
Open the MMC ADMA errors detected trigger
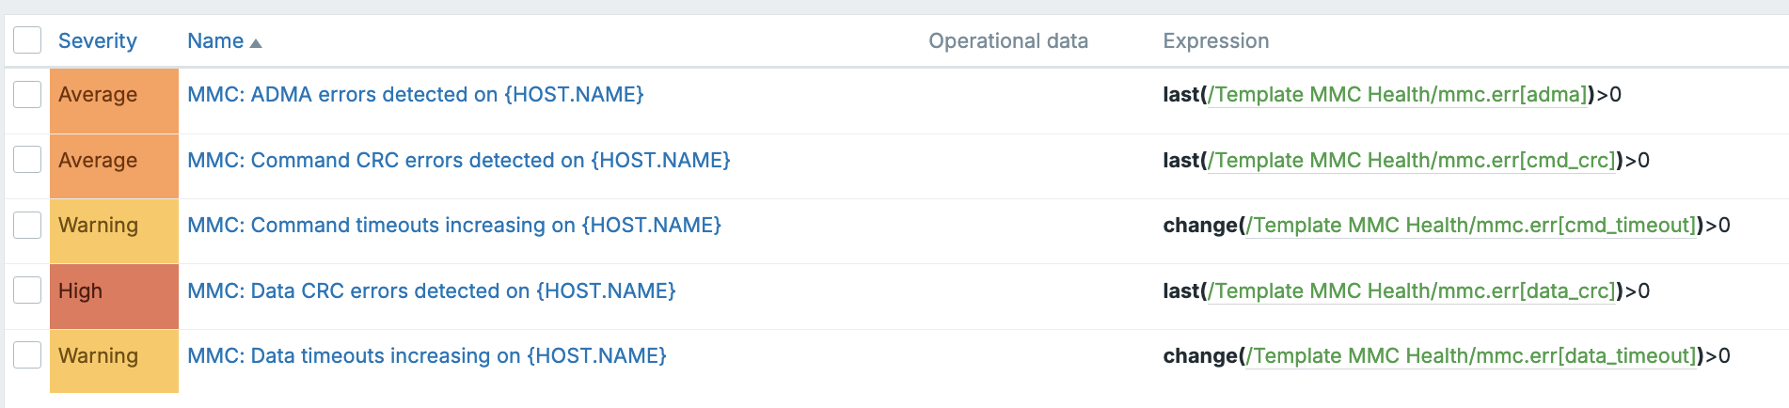pos(415,94)
